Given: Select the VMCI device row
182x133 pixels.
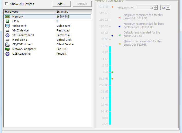Looking at the screenshot, I should (x=47, y=30).
